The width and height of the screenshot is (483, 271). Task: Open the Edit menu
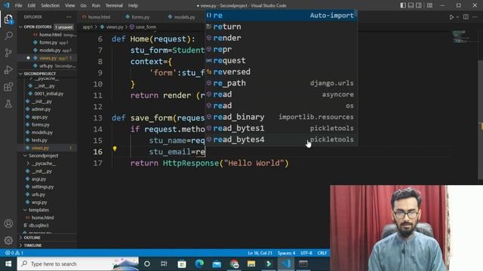32,5
